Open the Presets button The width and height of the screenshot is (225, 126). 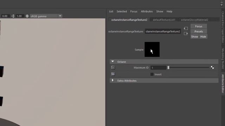[x=199, y=31]
